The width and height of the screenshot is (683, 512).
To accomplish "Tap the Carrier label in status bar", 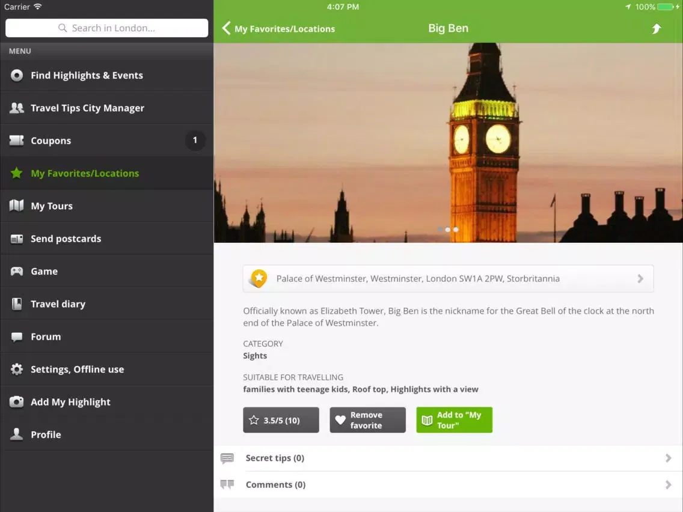I will pos(17,7).
